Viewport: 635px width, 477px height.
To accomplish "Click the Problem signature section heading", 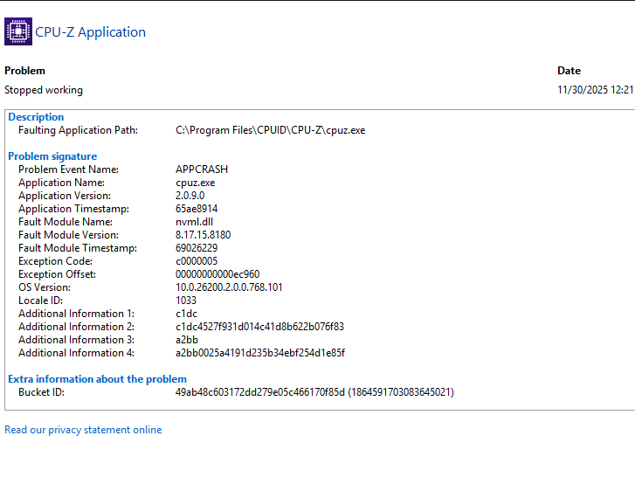I will pos(52,156).
